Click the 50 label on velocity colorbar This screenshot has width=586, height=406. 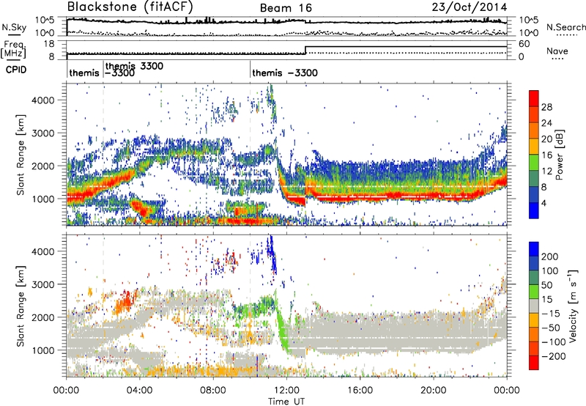pos(547,285)
